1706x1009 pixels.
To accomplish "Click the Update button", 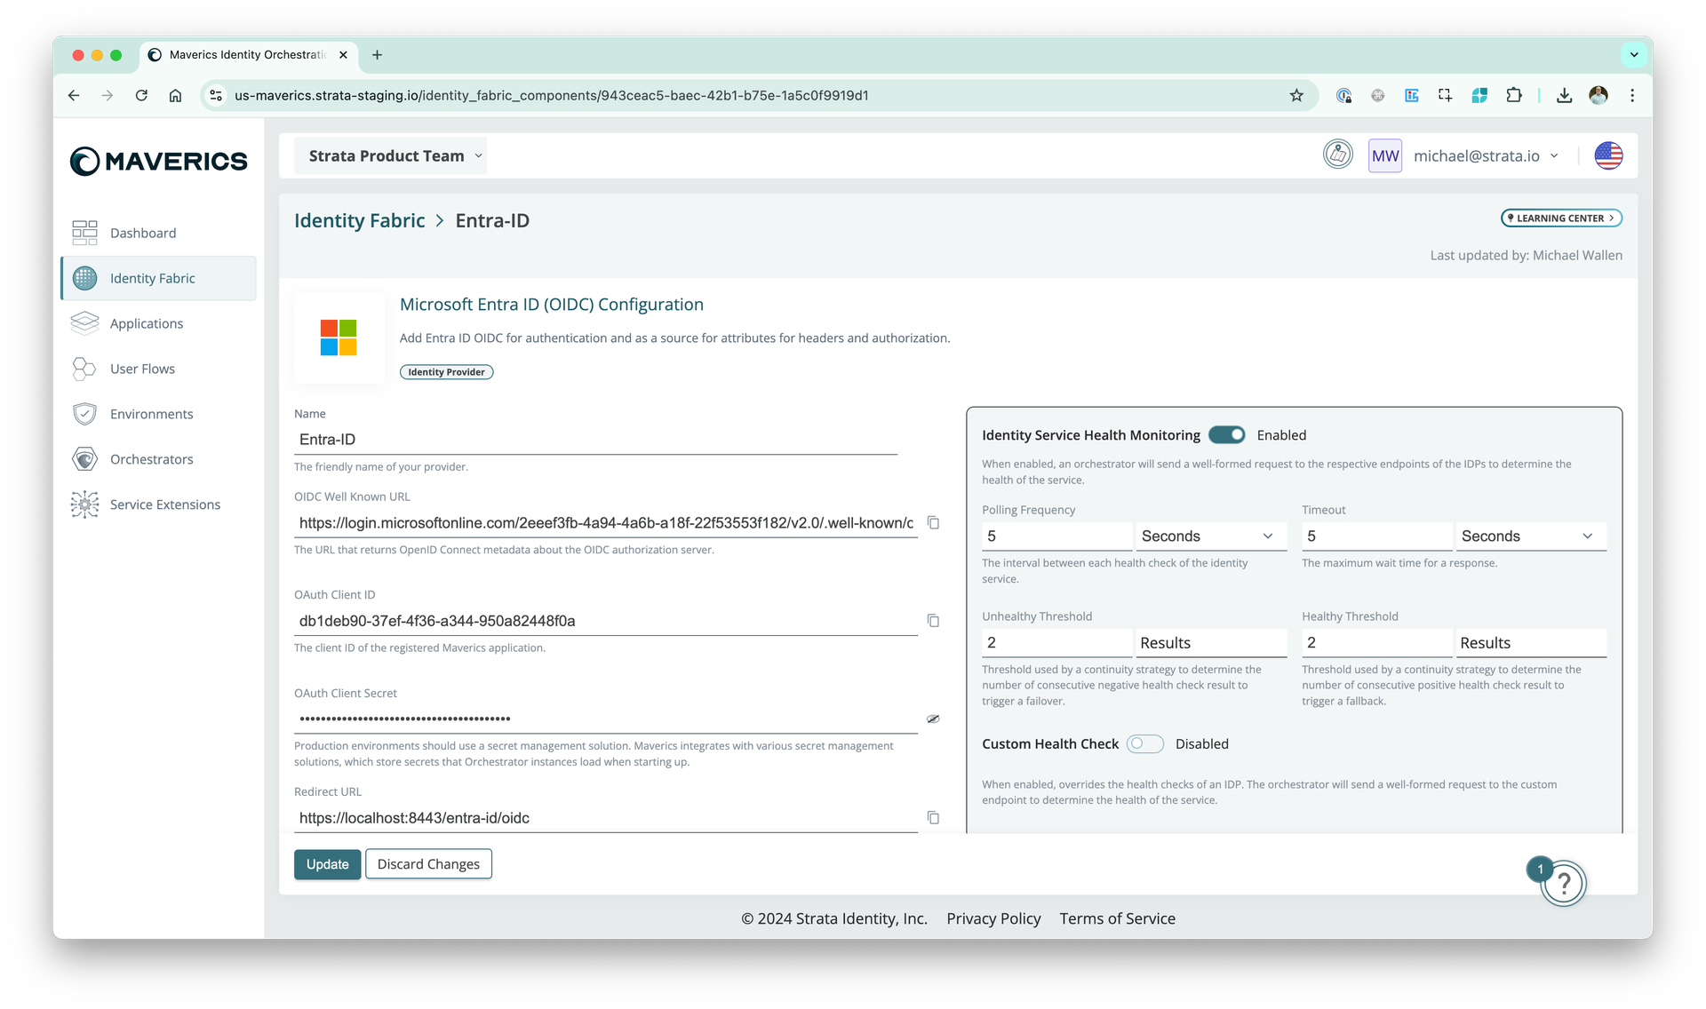I will (327, 864).
